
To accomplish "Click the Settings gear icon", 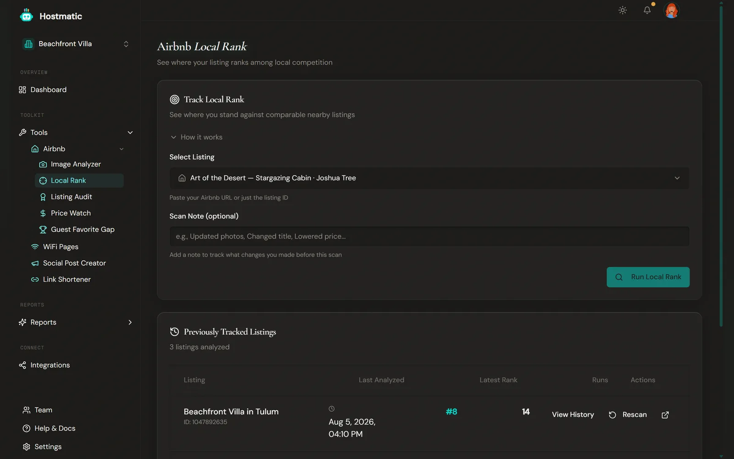I will (27, 447).
